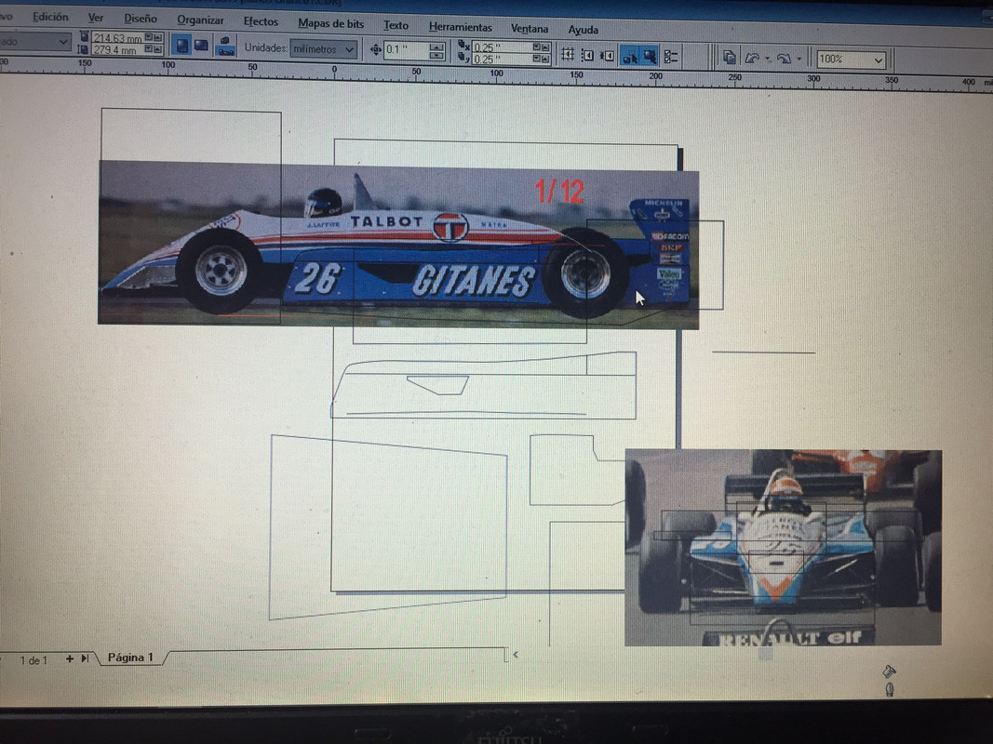Click the horizontal scrollbar left arrow
Viewport: 993px width, 744px height.
(516, 655)
